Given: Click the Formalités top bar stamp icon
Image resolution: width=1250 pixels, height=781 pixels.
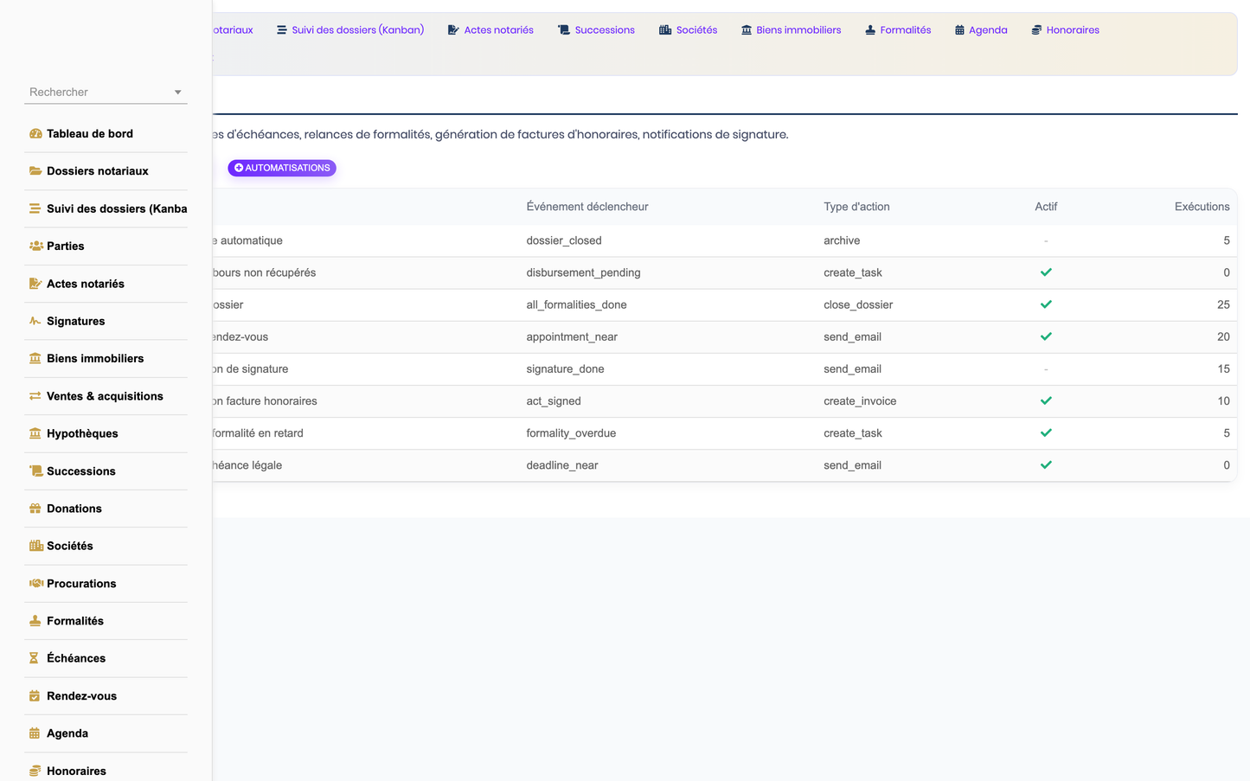Looking at the screenshot, I should pos(870,30).
